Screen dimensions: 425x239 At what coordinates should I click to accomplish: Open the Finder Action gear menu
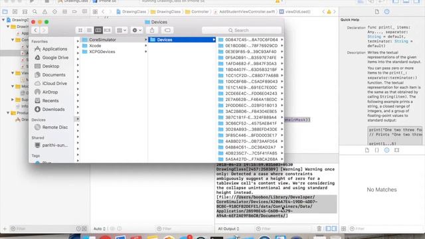tap(137, 31)
